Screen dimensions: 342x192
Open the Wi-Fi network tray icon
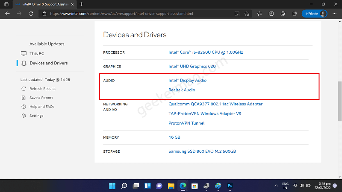coord(295,186)
